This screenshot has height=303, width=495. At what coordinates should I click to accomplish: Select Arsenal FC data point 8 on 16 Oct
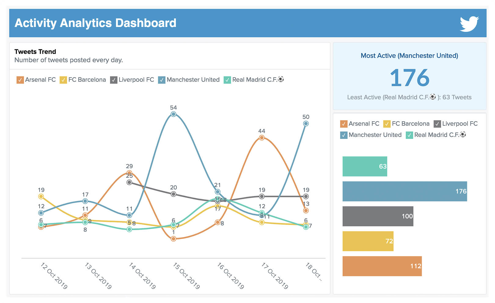pos(218,222)
